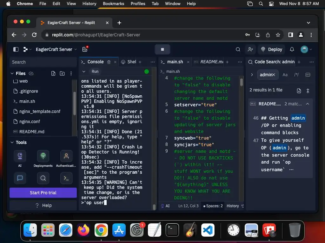This screenshot has width=325, height=243.
Task: Click Start Pro trial
Action: point(43,193)
